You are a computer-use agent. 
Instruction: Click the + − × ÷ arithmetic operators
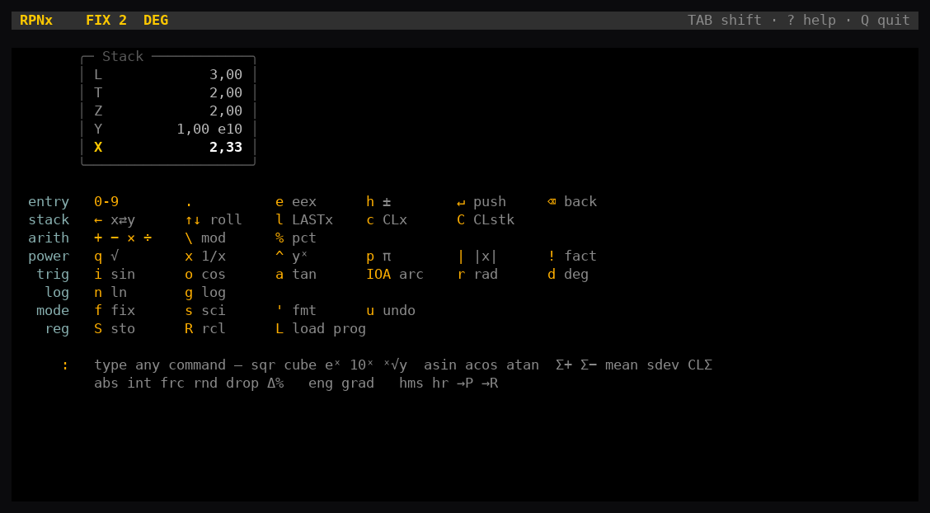click(123, 238)
